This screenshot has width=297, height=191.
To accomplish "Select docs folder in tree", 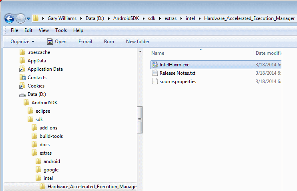I will [x=45, y=145].
